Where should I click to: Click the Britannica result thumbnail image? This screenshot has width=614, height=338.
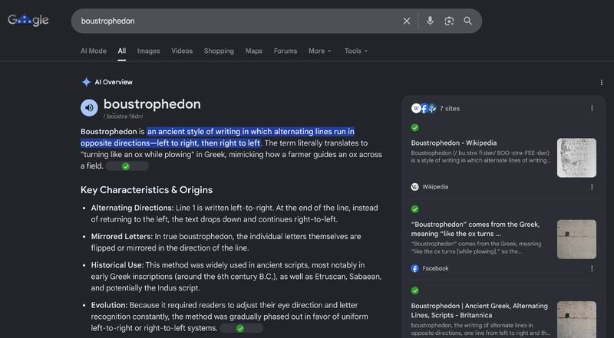tap(577, 319)
